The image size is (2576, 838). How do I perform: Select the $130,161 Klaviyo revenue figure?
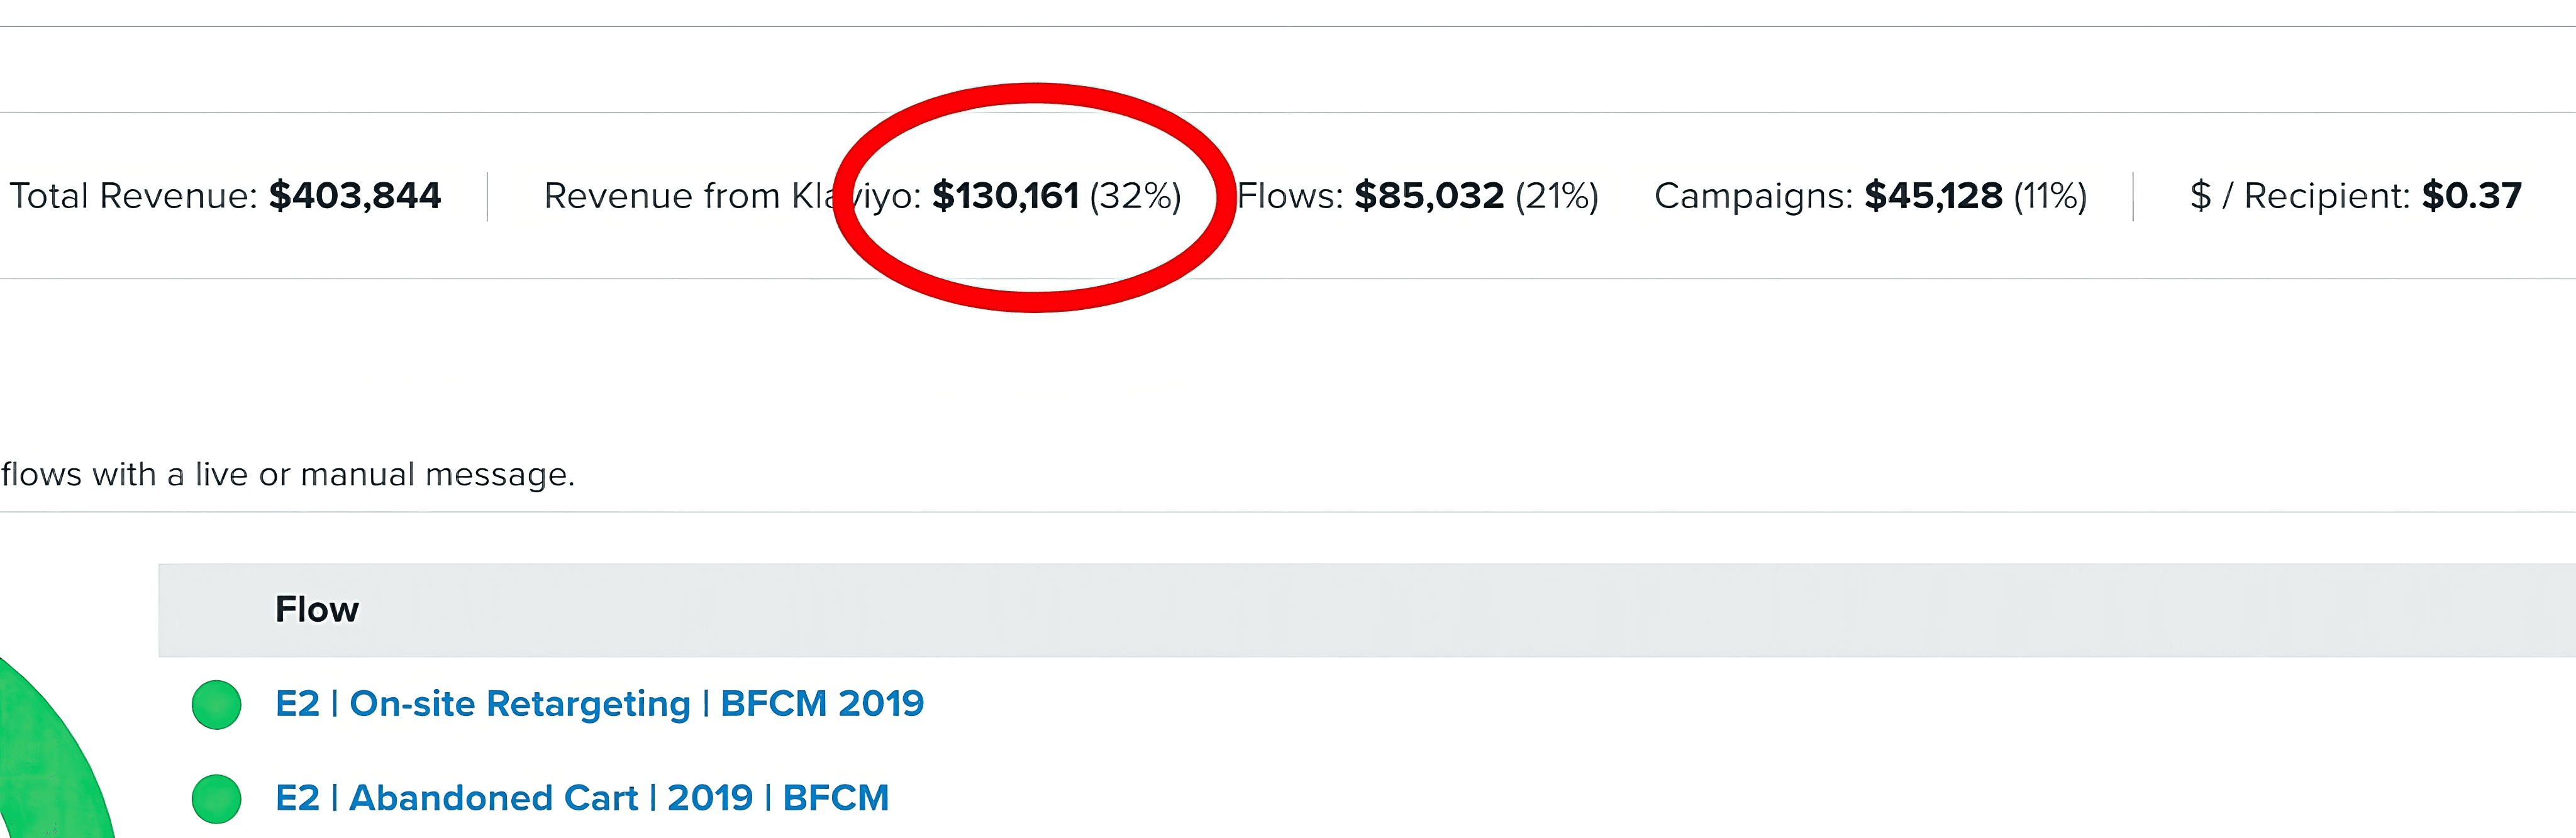[1005, 196]
